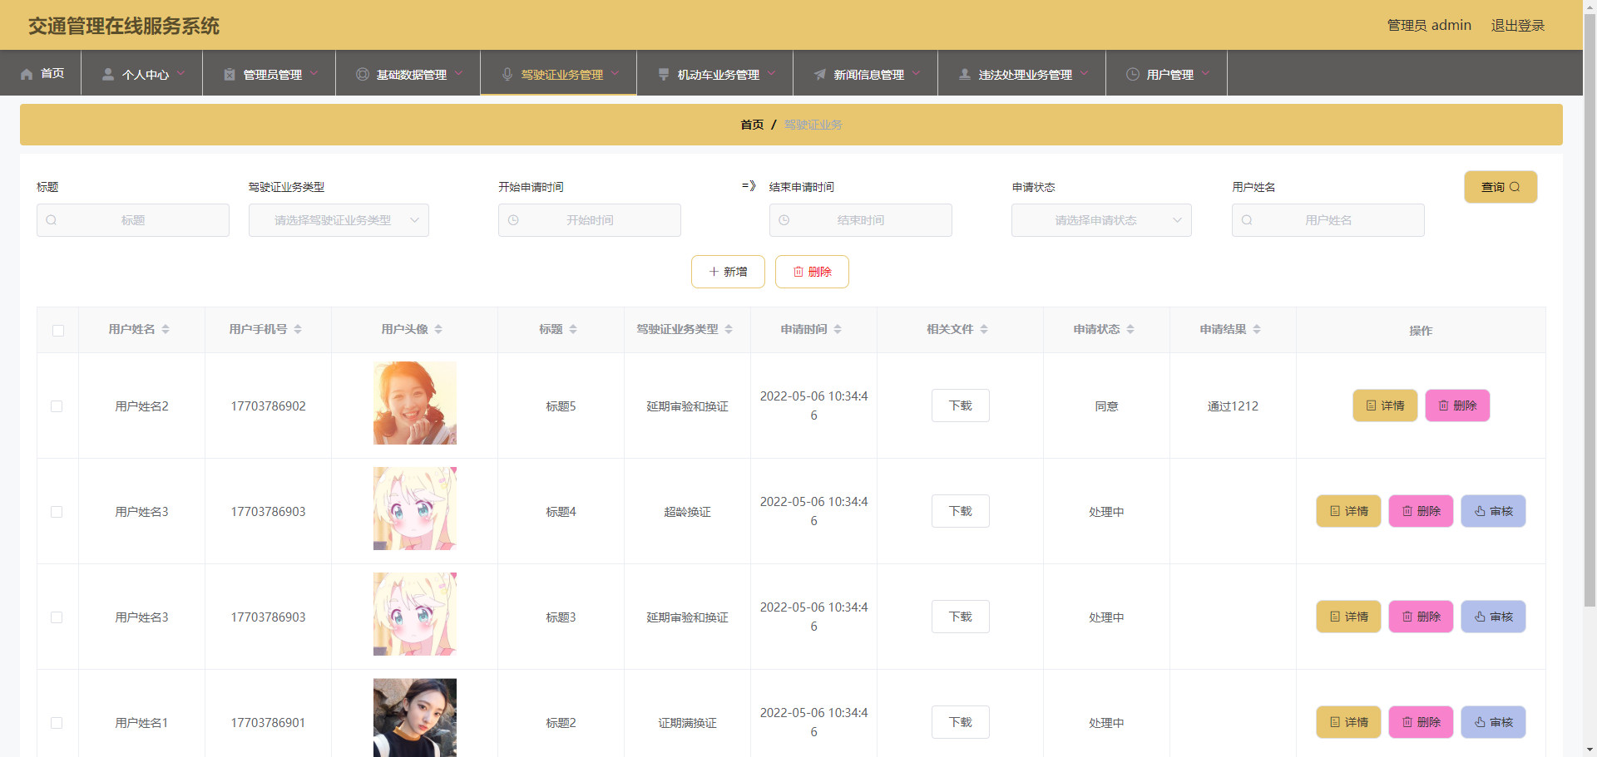The height and width of the screenshot is (757, 1597).
Task: Click the 查询 search button
Action: pos(1501,187)
